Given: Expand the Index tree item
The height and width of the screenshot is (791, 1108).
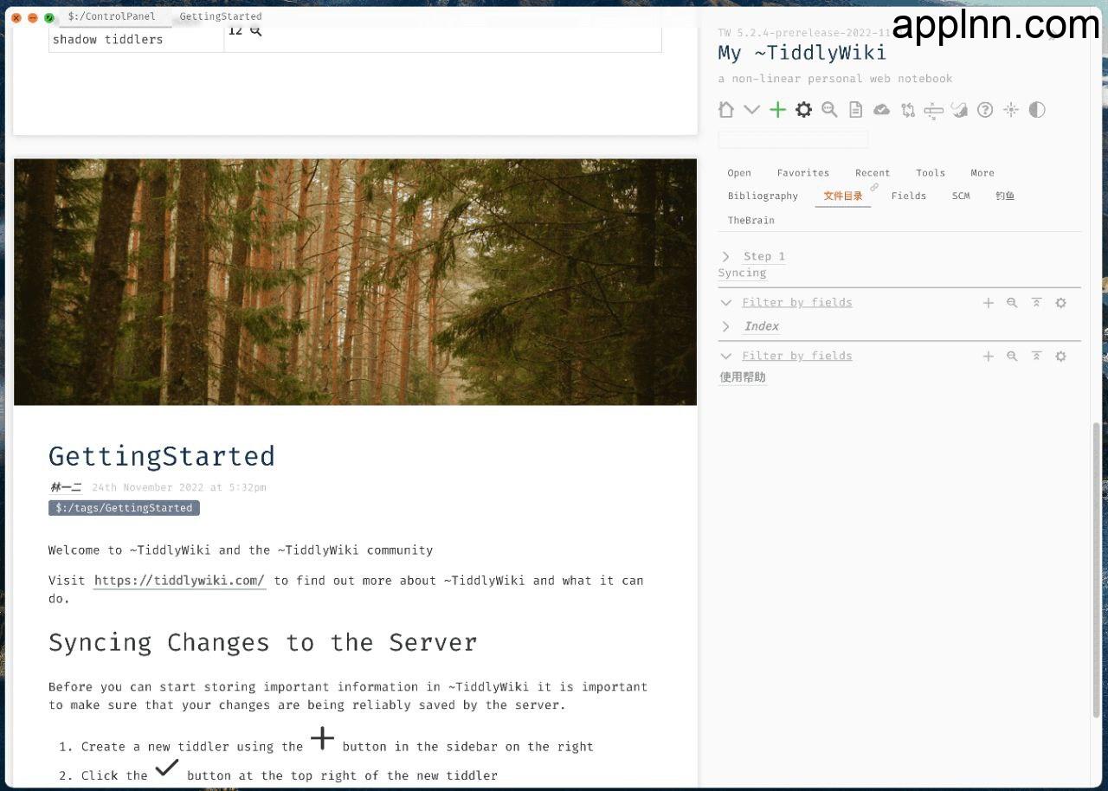Looking at the screenshot, I should [x=726, y=326].
